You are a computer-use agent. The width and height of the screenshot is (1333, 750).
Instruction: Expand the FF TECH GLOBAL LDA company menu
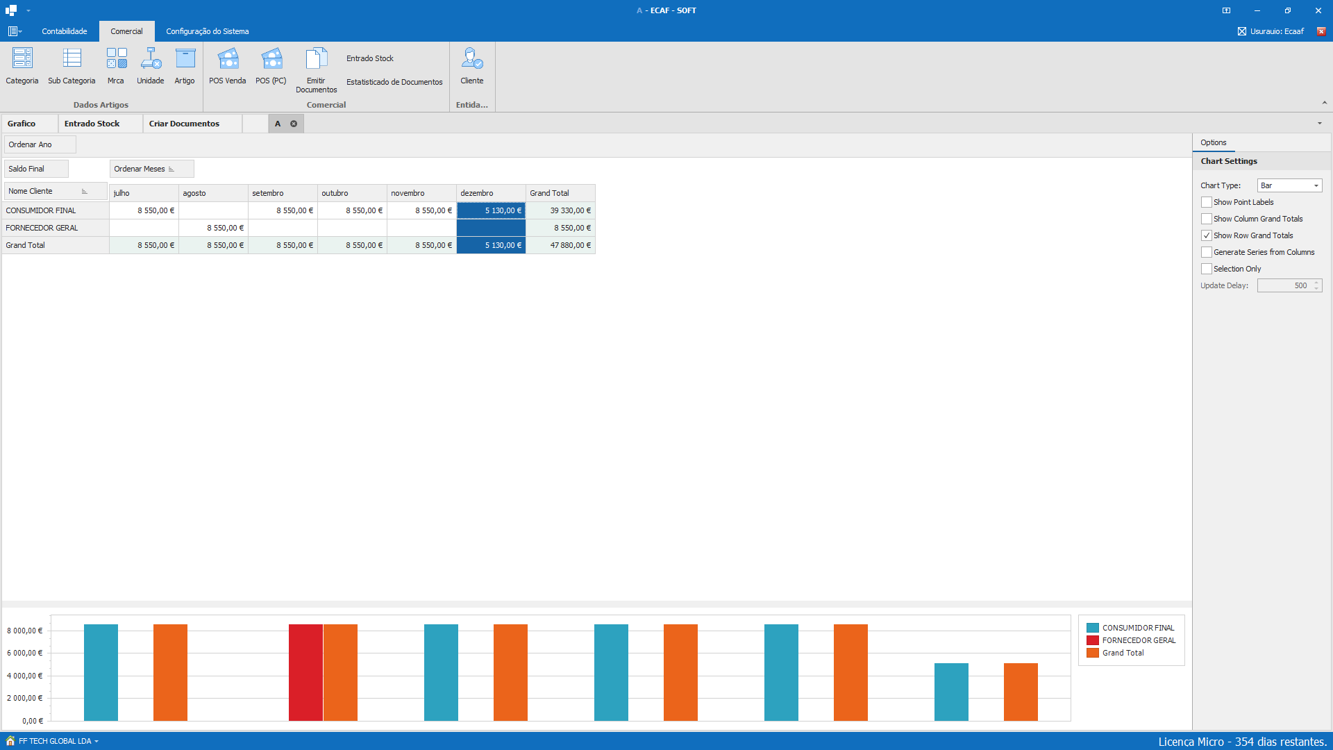(57, 741)
